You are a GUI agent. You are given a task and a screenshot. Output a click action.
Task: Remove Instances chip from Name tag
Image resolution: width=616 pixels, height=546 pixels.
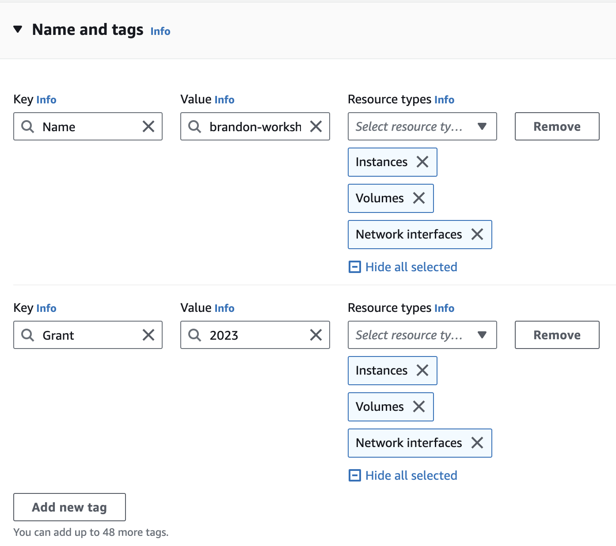[422, 162]
